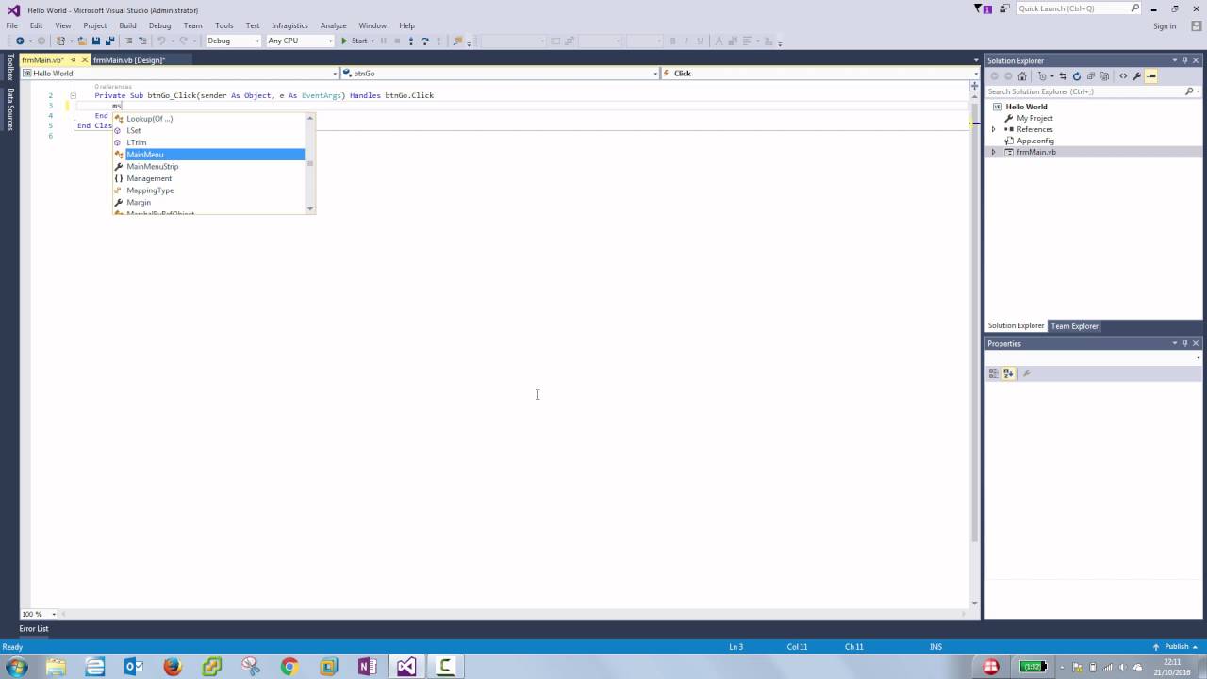Open the btnGo object dropdown
The width and height of the screenshot is (1207, 679).
click(500, 73)
